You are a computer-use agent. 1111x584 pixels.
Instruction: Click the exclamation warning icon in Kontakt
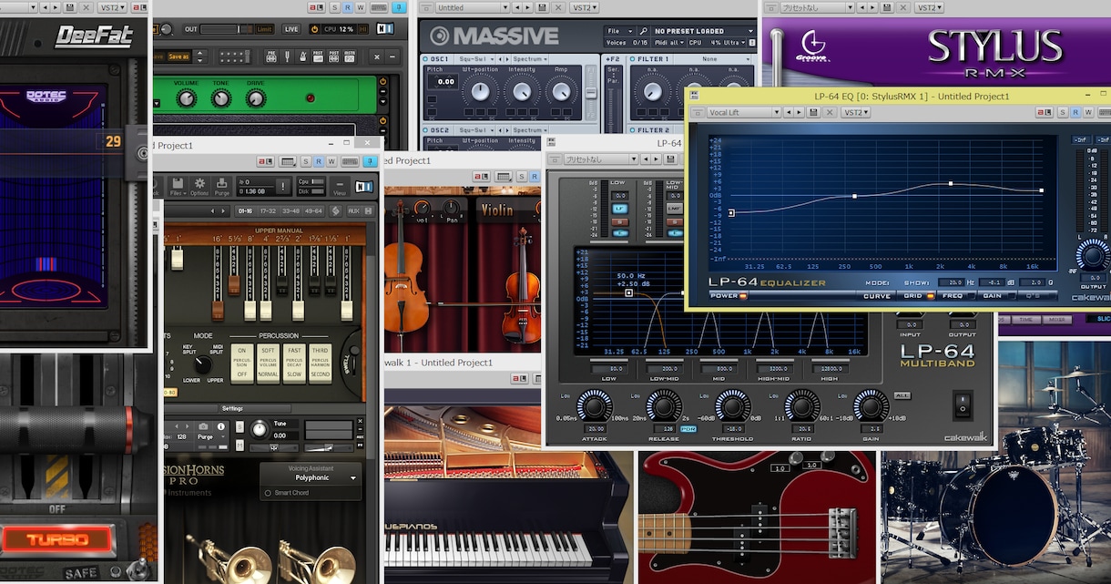point(283,186)
